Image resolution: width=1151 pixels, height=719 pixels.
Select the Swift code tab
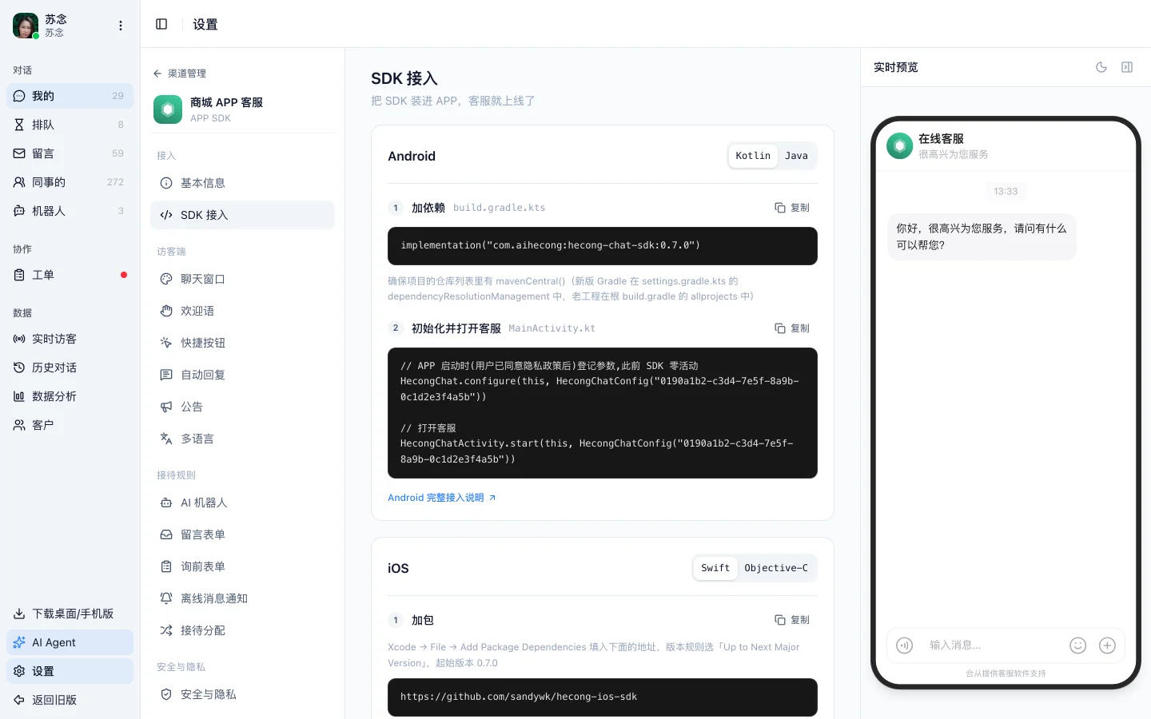click(x=715, y=568)
